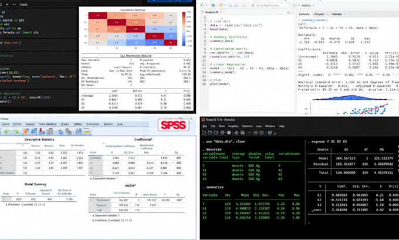This screenshot has height=240, width=399.
Task: Click the second blue-outlined icon in Stata toolbar
Action: tap(209, 133)
